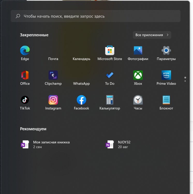The width and height of the screenshot is (193, 194).
Task: Click the search magnifier icon
Action: pyautogui.click(x=18, y=16)
